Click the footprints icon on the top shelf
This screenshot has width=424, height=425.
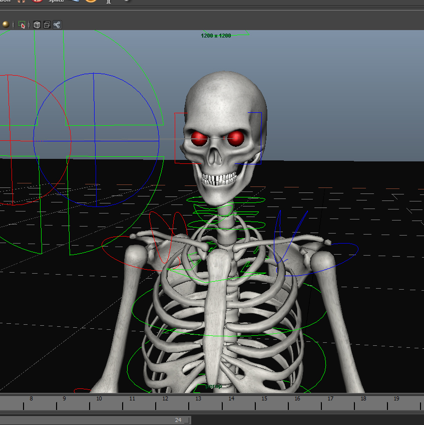tap(21, 2)
